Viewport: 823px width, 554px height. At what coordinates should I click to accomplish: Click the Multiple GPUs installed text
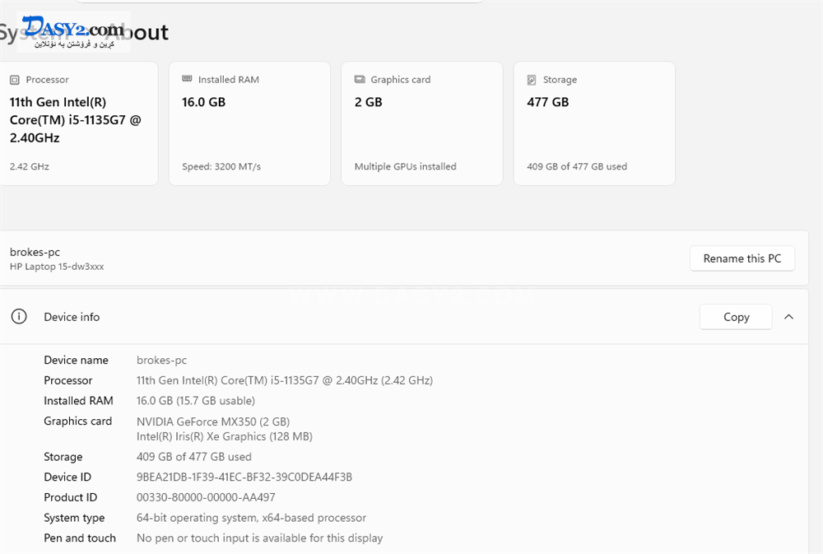coord(405,166)
